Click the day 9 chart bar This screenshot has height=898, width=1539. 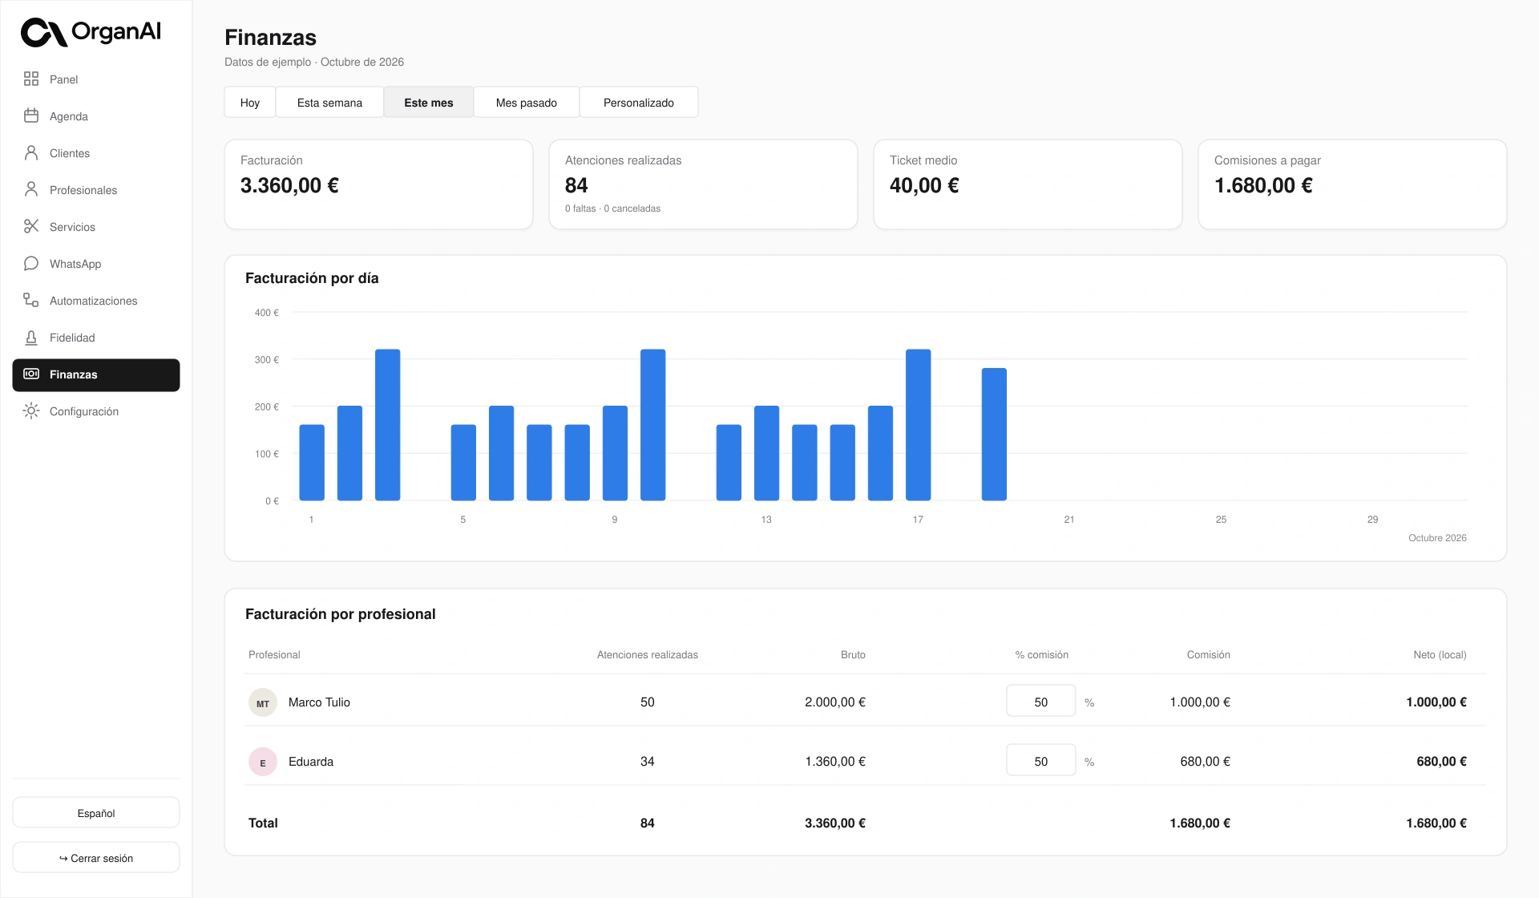click(x=615, y=453)
